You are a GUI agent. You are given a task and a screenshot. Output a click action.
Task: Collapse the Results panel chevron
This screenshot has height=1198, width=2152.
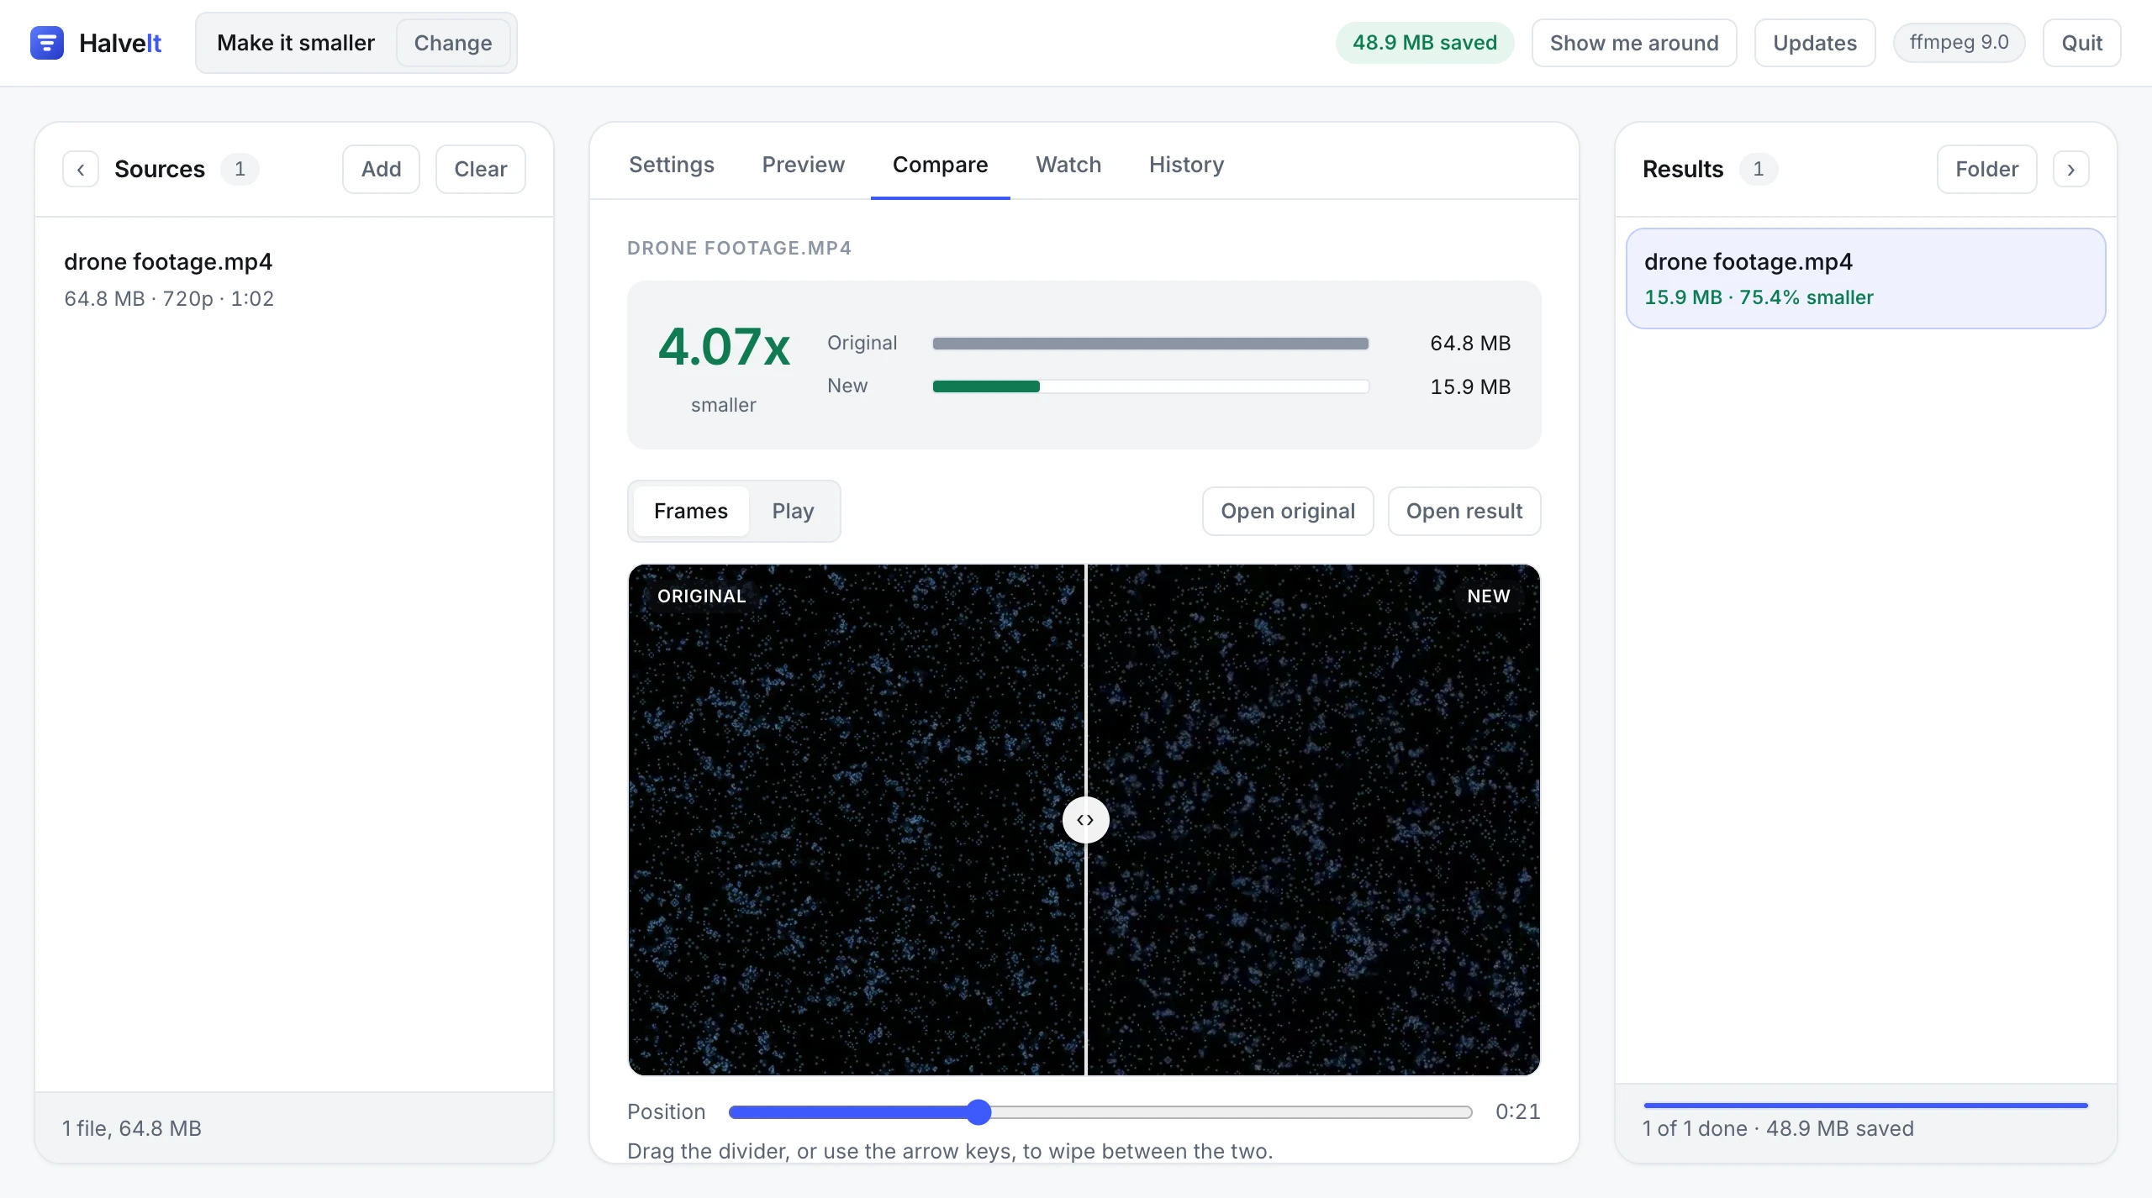pyautogui.click(x=2070, y=169)
